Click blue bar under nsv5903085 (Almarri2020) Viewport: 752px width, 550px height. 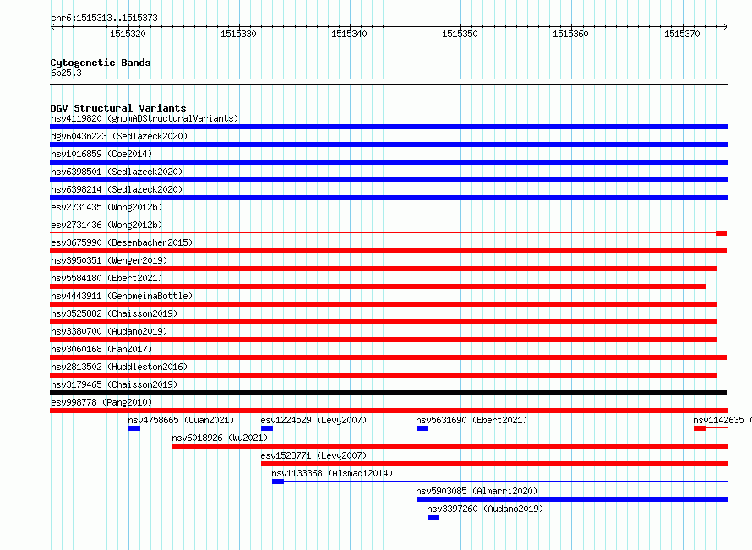point(572,499)
